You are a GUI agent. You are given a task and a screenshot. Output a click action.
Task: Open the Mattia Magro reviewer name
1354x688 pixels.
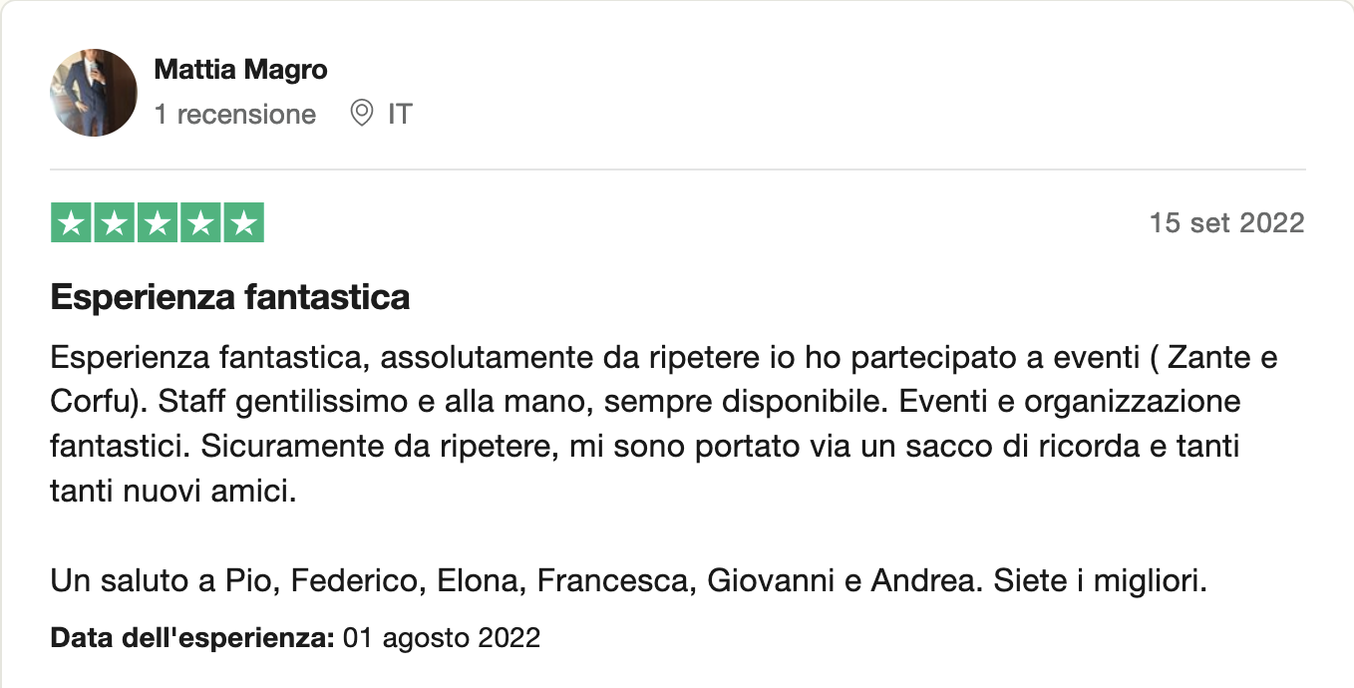240,70
